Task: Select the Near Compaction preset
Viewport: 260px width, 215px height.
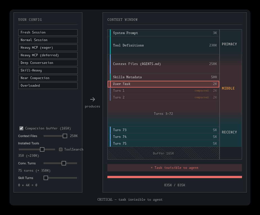Action: pos(48,78)
